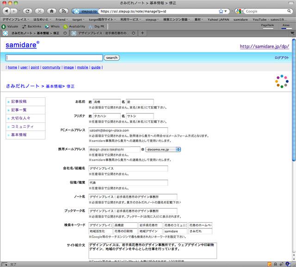Open a new tab with plus button
The width and height of the screenshot is (296, 267).
click(142, 33)
